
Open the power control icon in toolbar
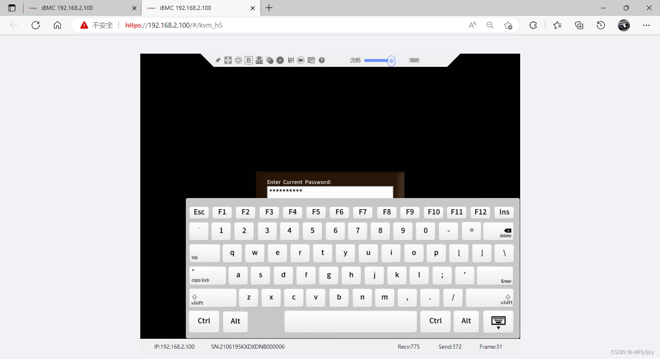click(238, 60)
